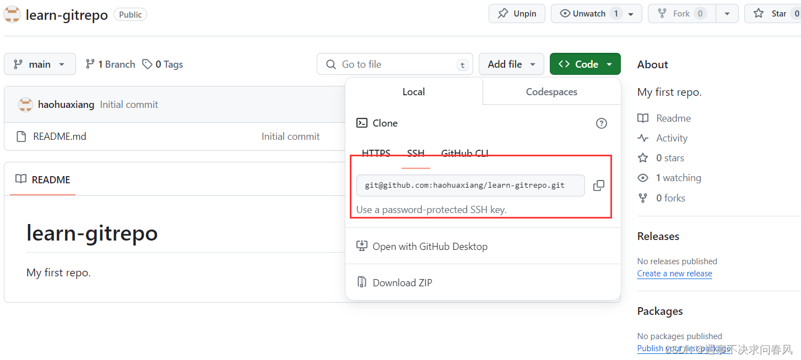Click the star icon beside 0 stars
This screenshot has height=360, width=801.
pyautogui.click(x=643, y=158)
